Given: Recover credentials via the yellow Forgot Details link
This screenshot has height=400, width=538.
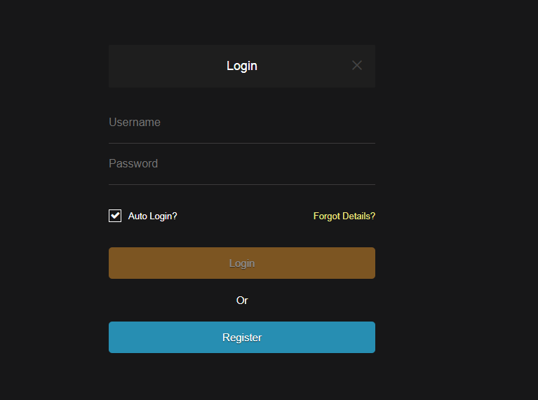Looking at the screenshot, I should [x=344, y=216].
